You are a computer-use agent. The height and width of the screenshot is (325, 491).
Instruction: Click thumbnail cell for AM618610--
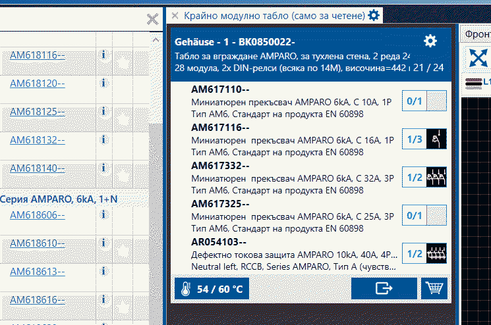pyautogui.click(x=123, y=249)
